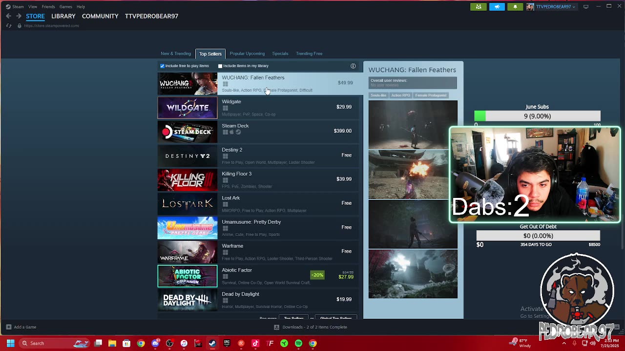Open the Wildgate game listing

pos(258,107)
